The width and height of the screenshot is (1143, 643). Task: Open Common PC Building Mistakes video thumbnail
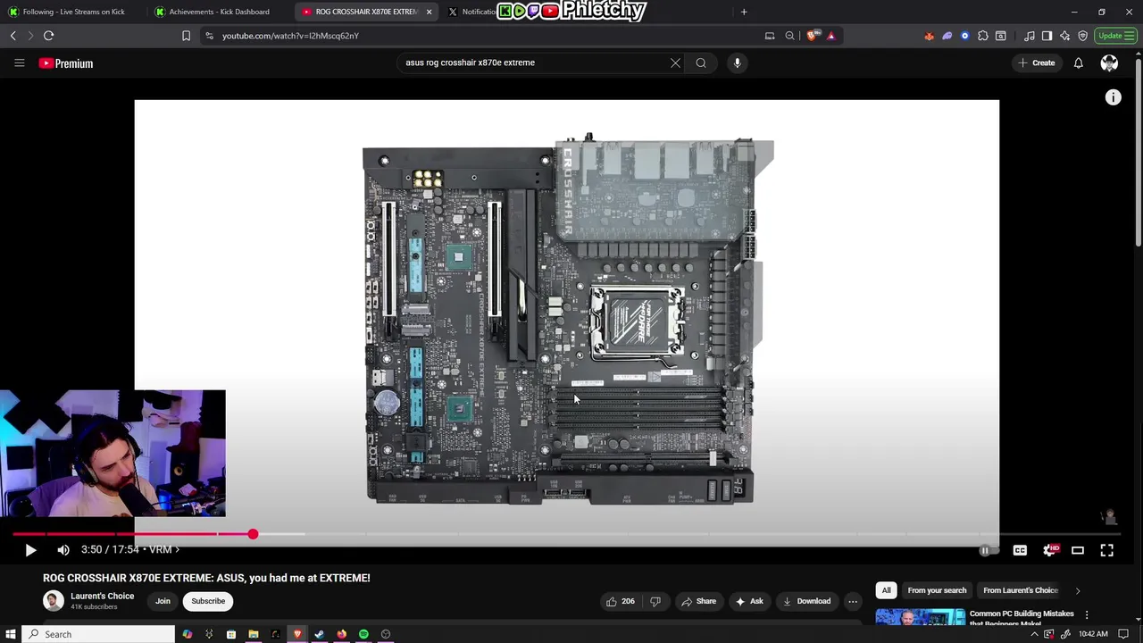[920, 618]
